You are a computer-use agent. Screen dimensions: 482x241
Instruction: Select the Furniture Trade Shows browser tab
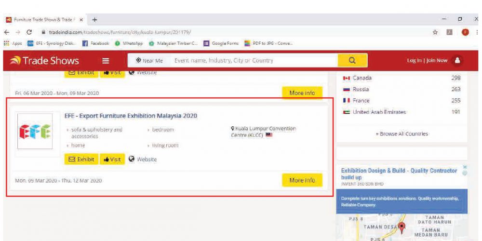point(45,20)
